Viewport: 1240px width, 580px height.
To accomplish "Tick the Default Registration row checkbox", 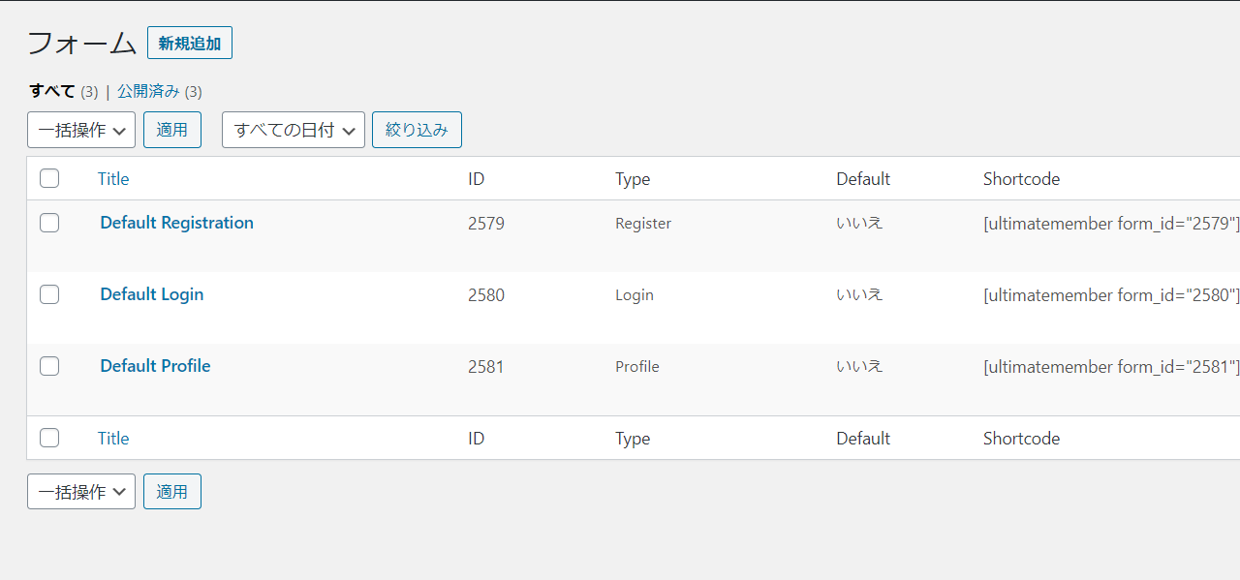I will pyautogui.click(x=49, y=223).
